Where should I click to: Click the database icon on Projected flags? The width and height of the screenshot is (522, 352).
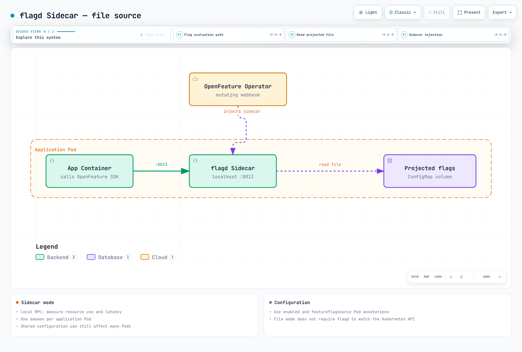tap(390, 161)
